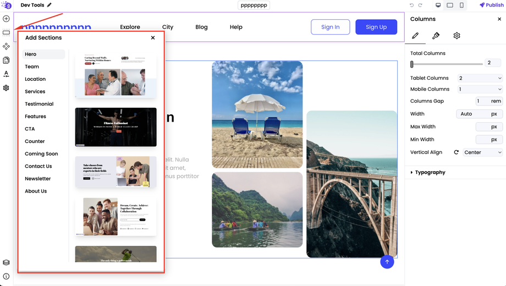Screen dimensions: 506x286
Task: Click the pencil icon next to Dev Tools
Action: tap(50, 5)
